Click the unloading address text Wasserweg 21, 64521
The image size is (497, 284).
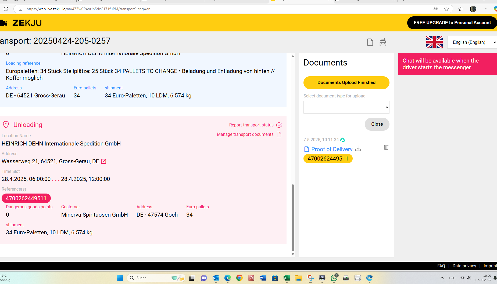(x=50, y=161)
